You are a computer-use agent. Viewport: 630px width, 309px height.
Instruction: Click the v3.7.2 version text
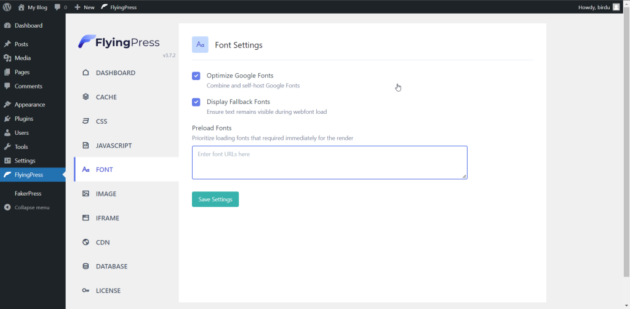pyautogui.click(x=169, y=55)
